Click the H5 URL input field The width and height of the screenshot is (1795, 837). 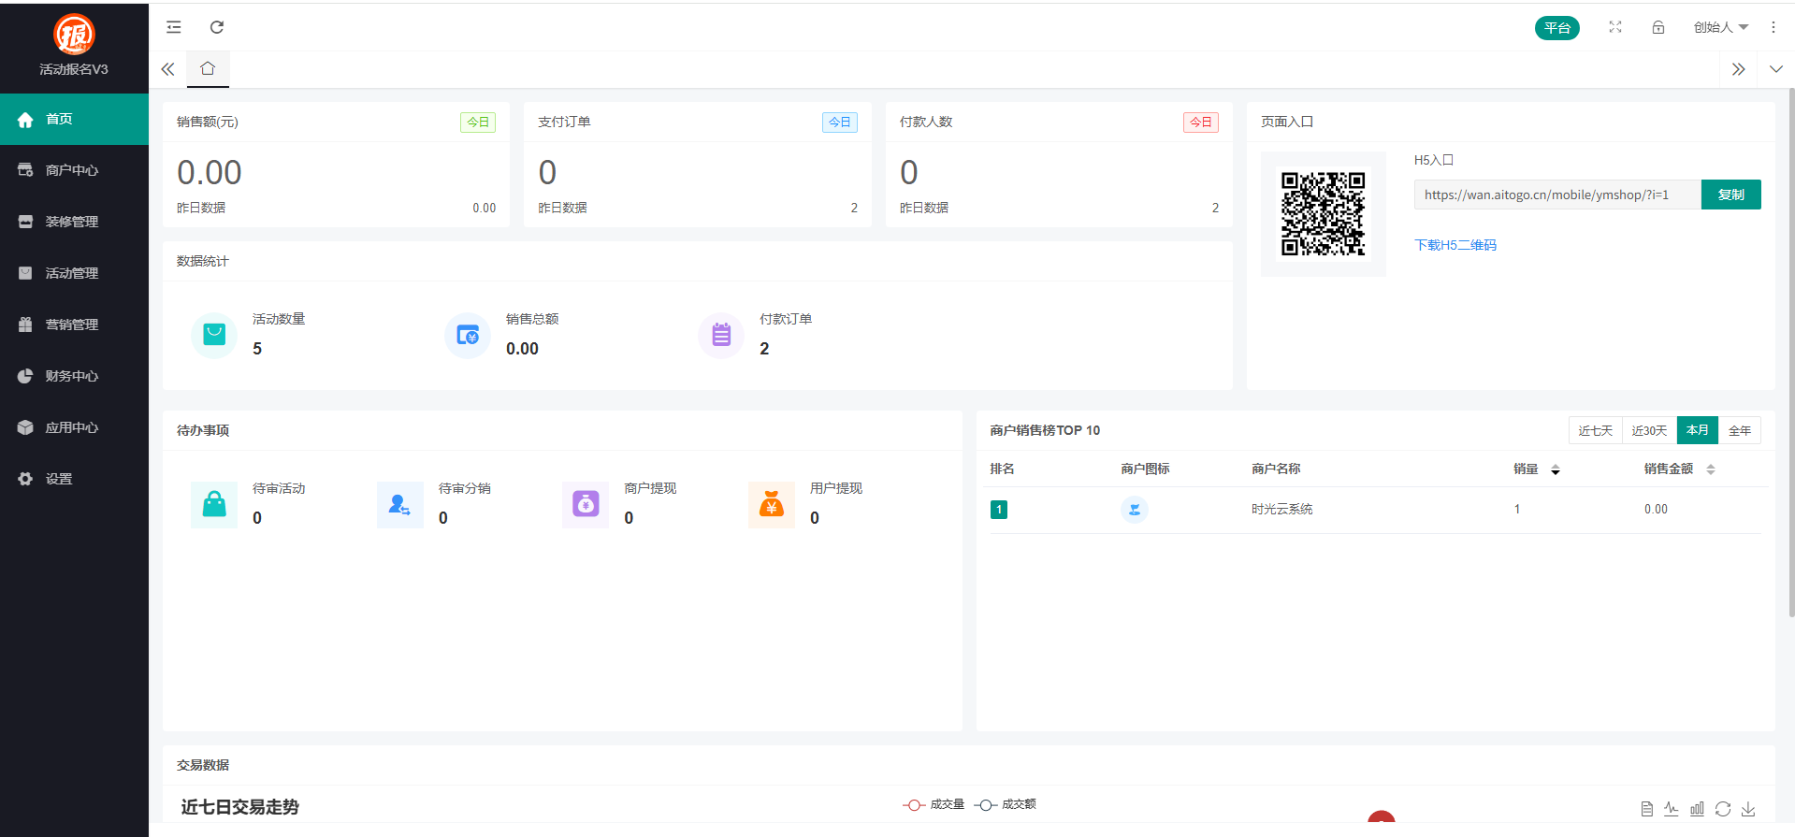[x=1556, y=195]
